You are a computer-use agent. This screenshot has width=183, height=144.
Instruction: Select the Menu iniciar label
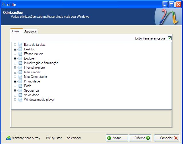[32, 72]
